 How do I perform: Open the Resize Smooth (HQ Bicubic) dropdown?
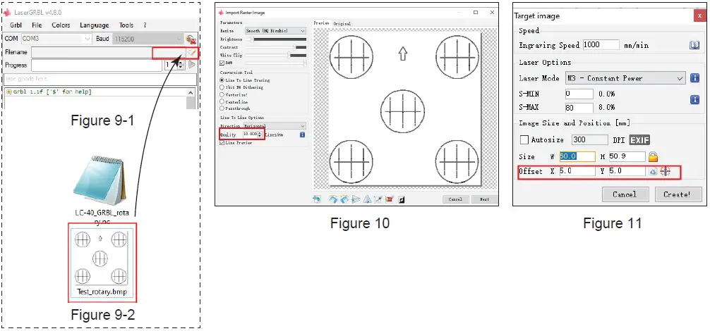[x=275, y=31]
